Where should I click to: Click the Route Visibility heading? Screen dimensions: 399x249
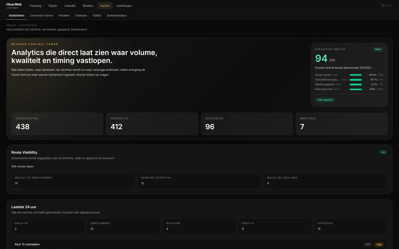24,153
